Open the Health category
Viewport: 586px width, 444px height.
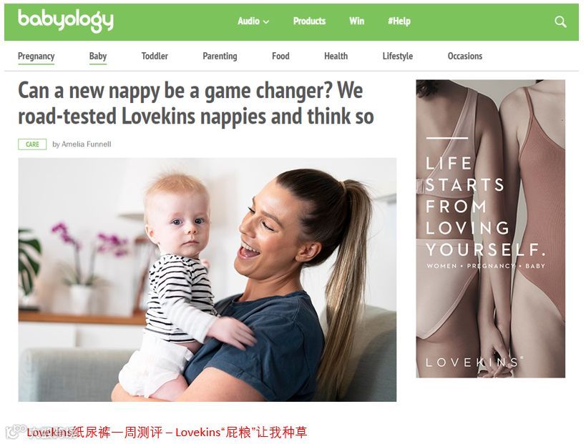(336, 56)
